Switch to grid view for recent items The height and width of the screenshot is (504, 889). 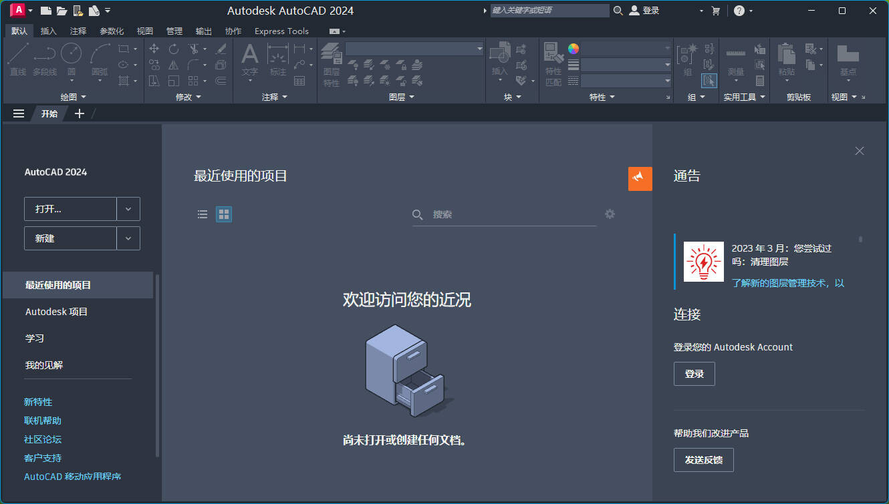click(224, 214)
